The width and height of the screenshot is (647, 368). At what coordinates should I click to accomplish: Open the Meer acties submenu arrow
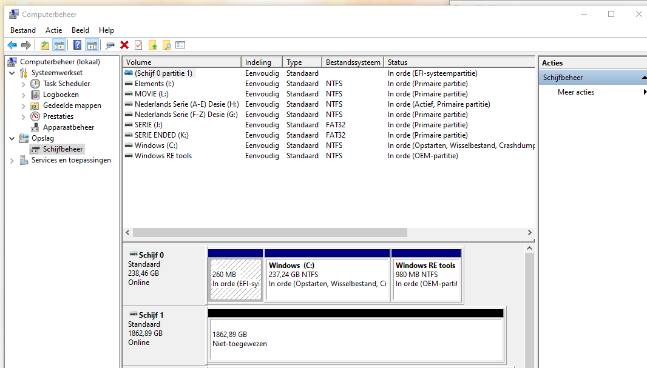645,92
